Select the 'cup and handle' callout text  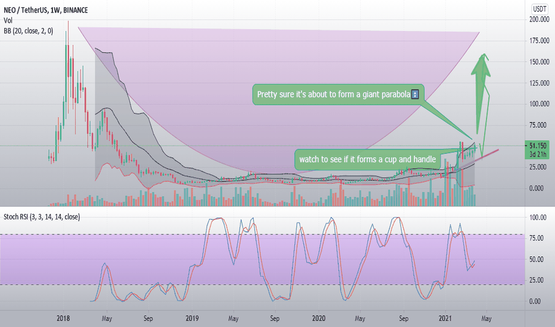[x=367, y=159]
